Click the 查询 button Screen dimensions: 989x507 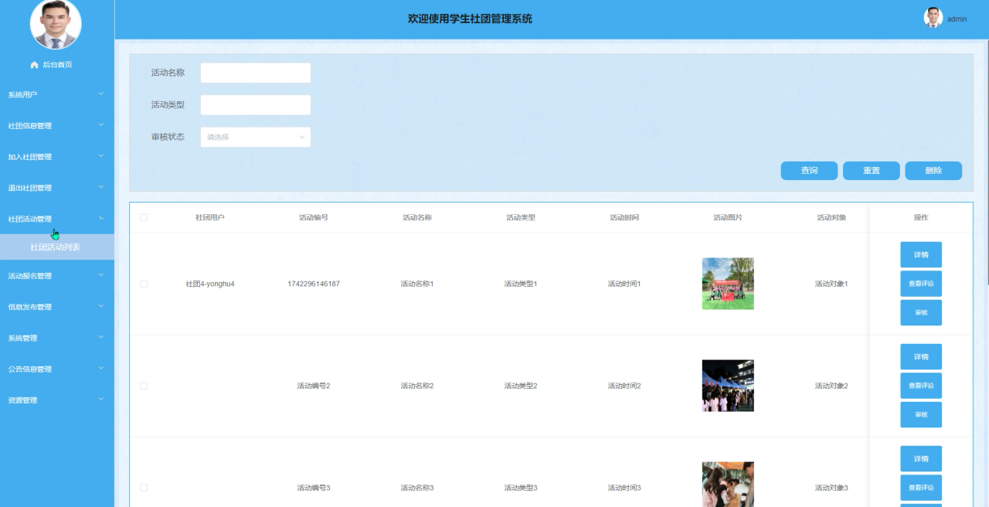(x=809, y=171)
